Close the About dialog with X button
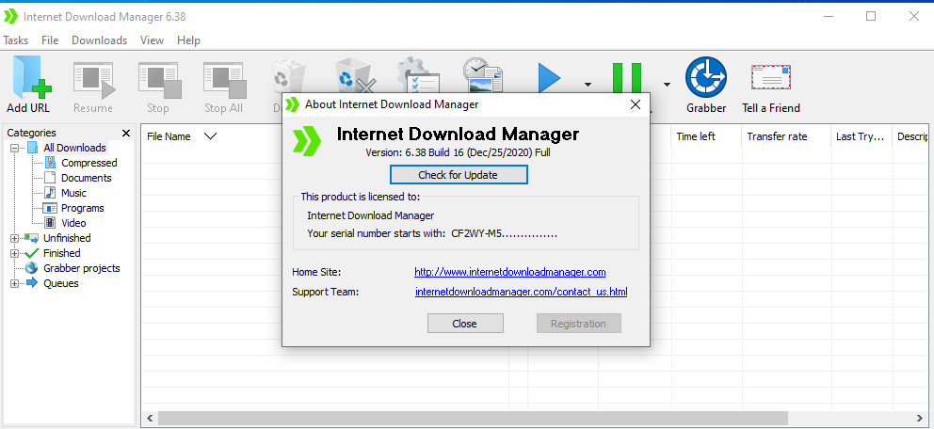 (636, 104)
